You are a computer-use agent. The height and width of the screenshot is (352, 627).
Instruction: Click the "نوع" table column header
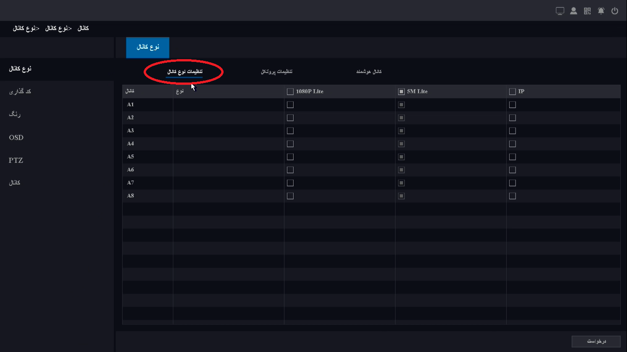click(229, 92)
